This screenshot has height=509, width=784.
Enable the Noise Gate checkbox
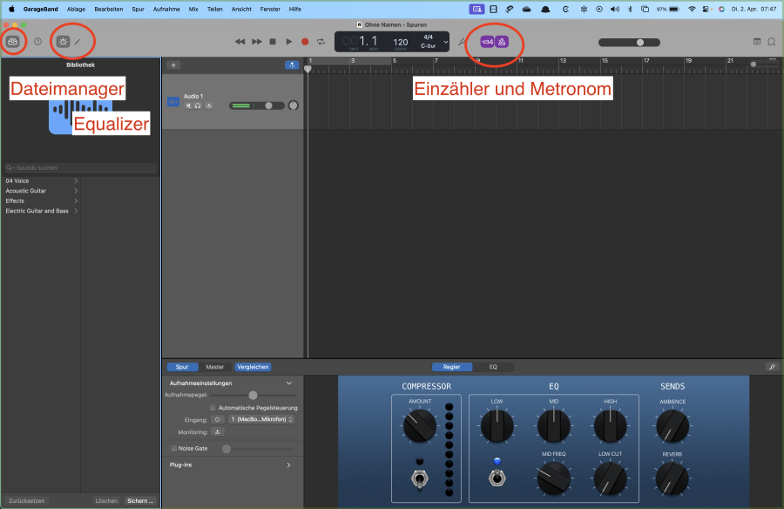pos(173,448)
